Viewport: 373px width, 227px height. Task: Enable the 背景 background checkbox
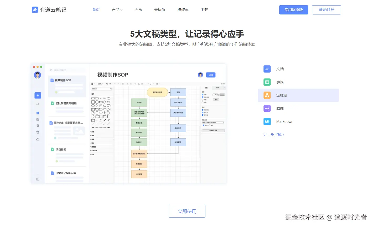203,100
